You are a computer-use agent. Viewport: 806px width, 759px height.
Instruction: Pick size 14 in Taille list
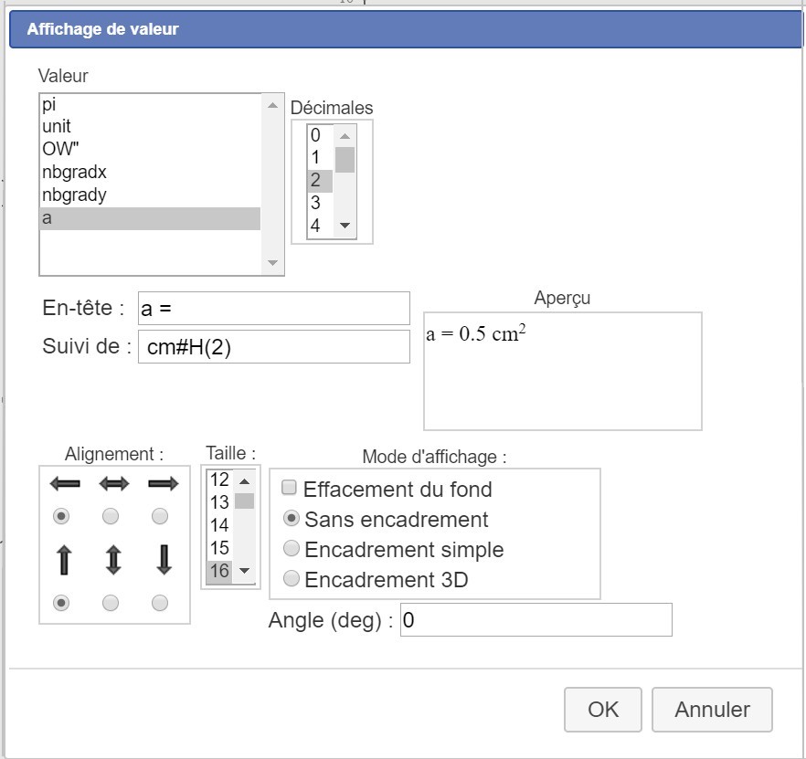219,525
